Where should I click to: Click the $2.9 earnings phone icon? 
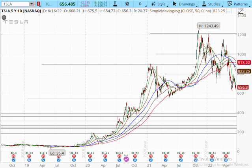(x=13, y=156)
